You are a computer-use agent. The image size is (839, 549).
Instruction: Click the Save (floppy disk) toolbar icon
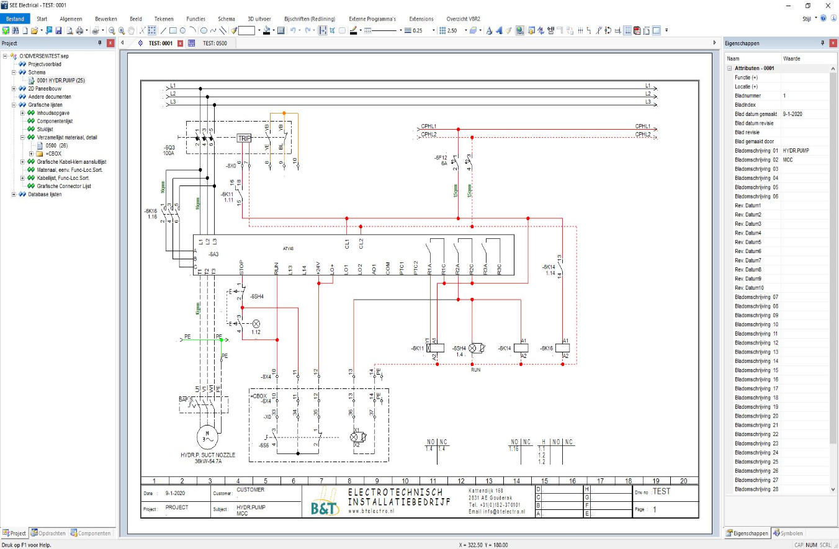click(x=58, y=30)
